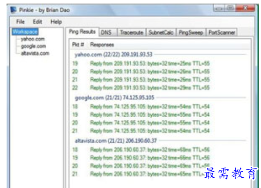Select google packet 18 reply row
Image resolution: width=261 pixels, height=188 pixels.
point(141,106)
